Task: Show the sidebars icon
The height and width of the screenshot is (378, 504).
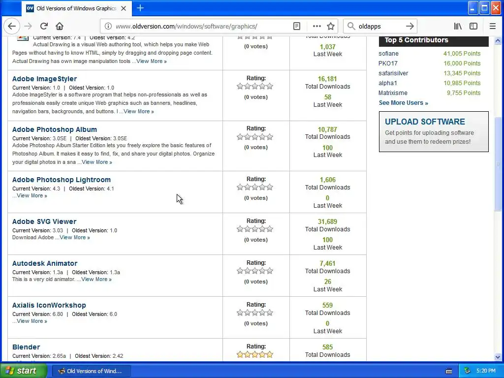Action: tap(473, 27)
